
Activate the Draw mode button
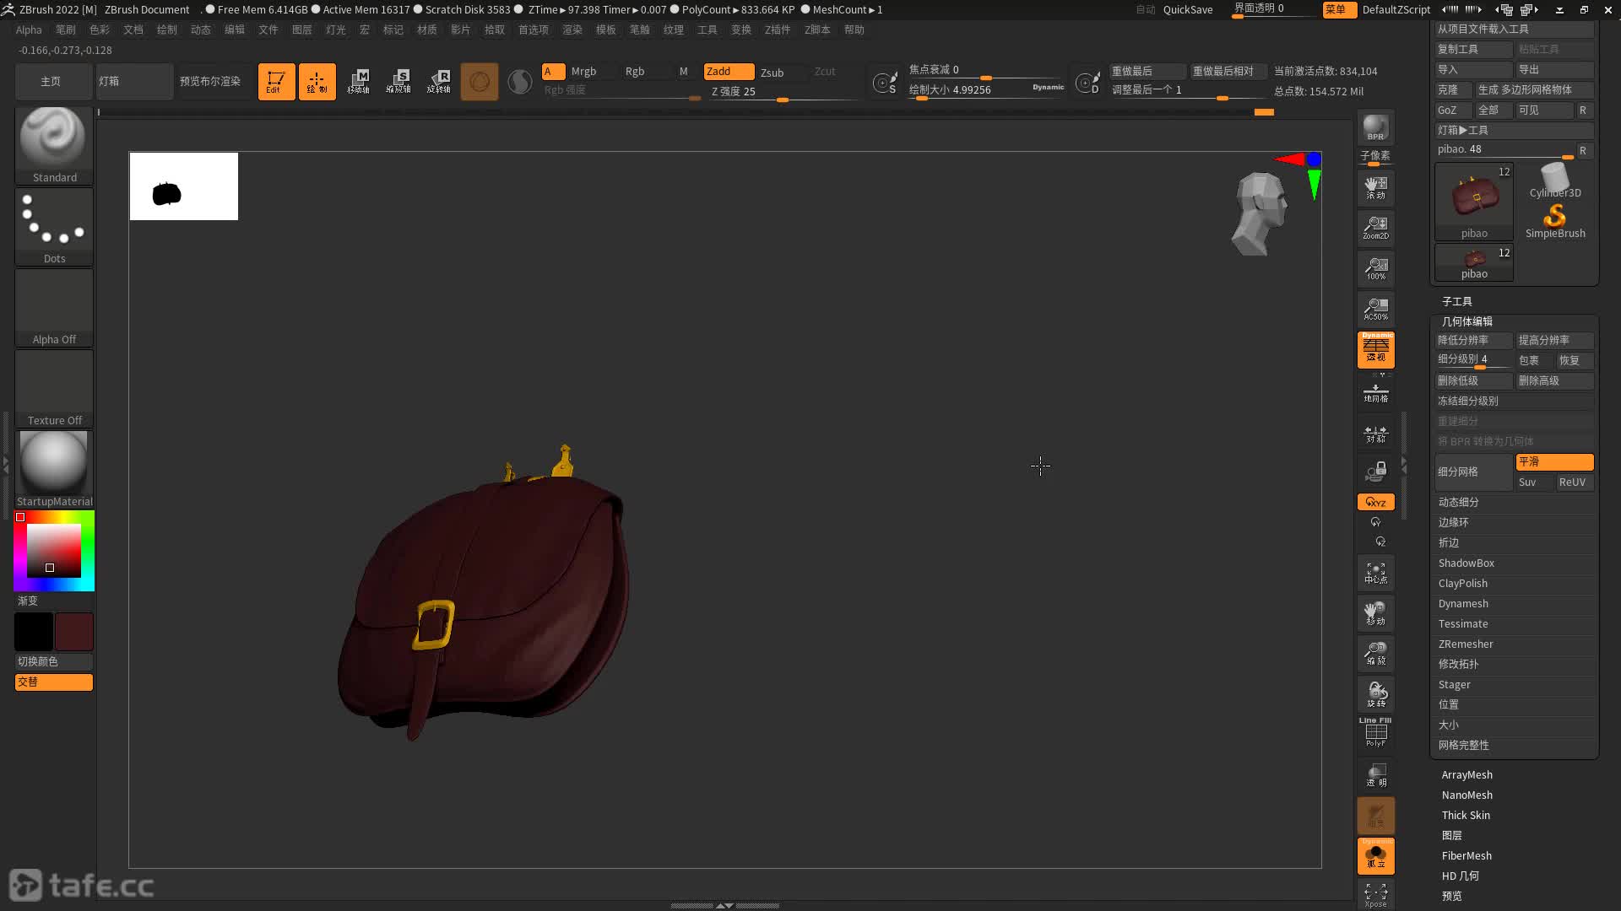tap(317, 81)
